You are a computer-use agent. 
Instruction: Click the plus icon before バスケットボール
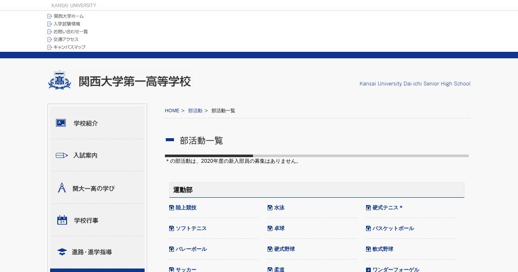point(368,228)
